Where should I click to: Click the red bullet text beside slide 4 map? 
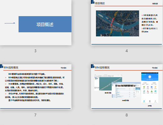coord(149,23)
